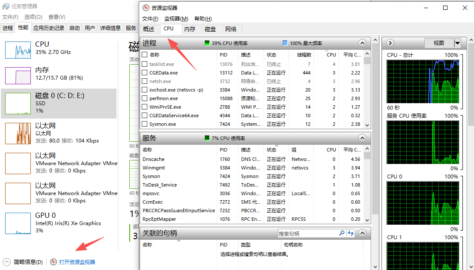Select the RpcEptMapper service row

point(252,219)
